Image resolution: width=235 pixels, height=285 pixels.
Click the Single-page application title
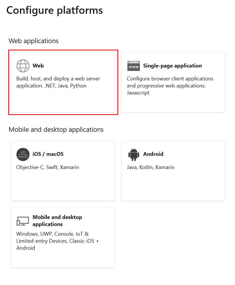[x=173, y=66]
